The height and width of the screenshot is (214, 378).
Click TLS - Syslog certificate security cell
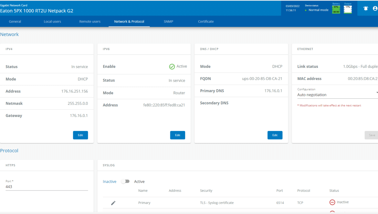[x=217, y=203]
